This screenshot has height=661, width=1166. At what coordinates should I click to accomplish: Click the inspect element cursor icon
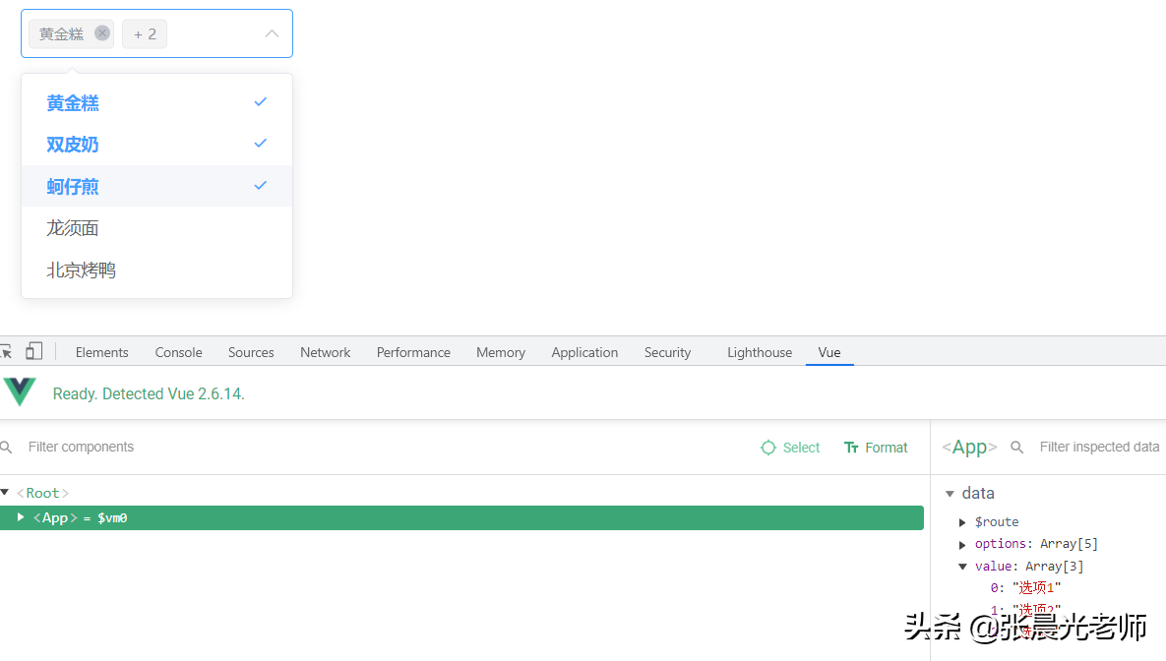click(x=6, y=352)
